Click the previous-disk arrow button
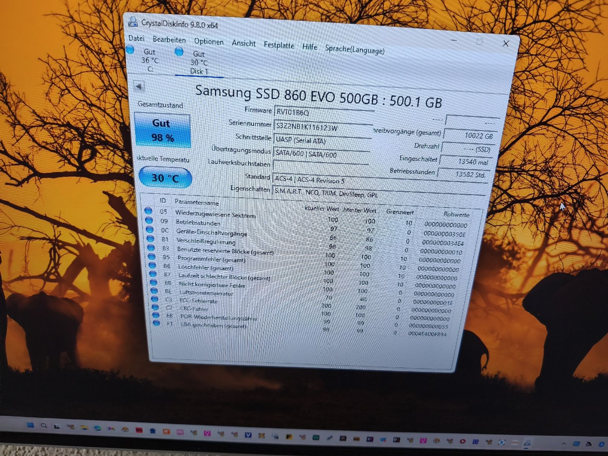This screenshot has width=608, height=456. tap(139, 86)
